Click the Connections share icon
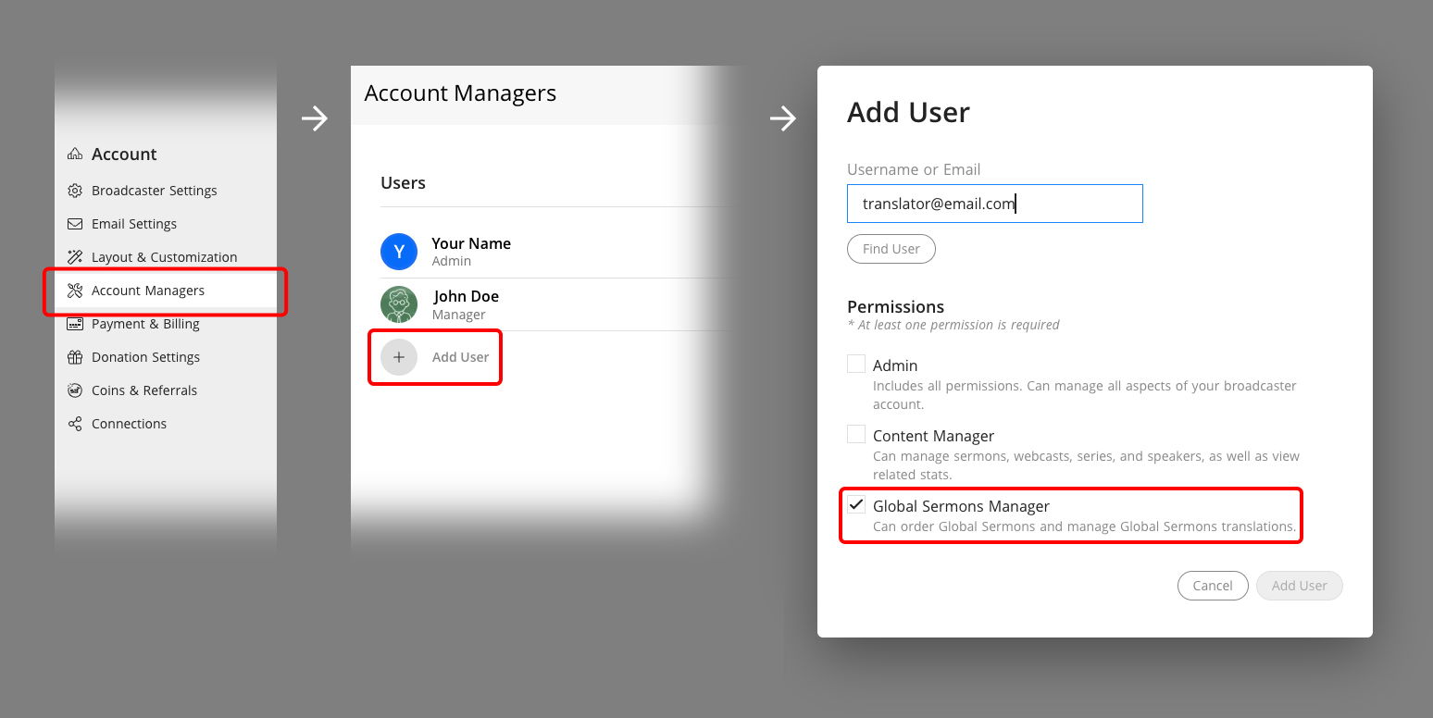The height and width of the screenshot is (718, 1433). 74,424
